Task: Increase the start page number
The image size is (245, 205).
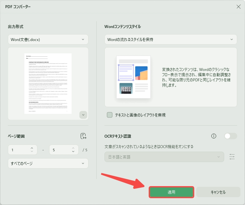Action: tap(32, 148)
